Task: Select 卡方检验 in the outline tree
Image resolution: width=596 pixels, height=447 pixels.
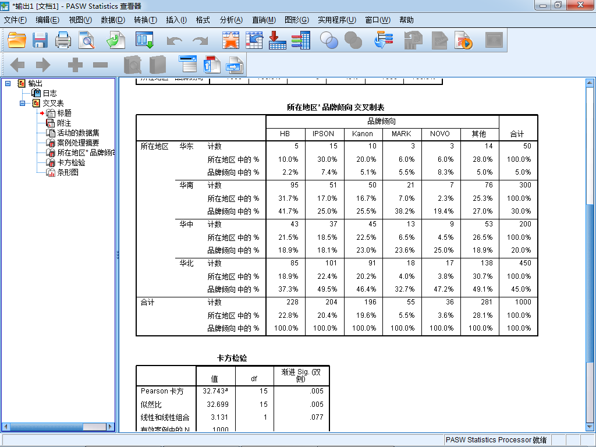Action: click(x=71, y=162)
